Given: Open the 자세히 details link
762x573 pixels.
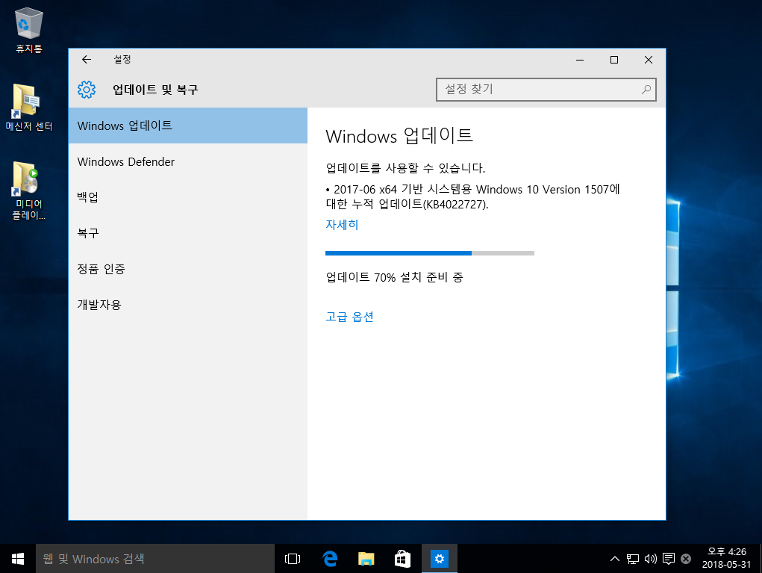Looking at the screenshot, I should [342, 225].
